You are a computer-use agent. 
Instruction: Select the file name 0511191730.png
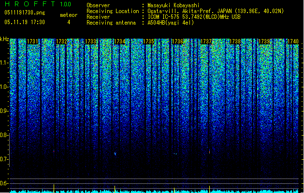(25, 13)
